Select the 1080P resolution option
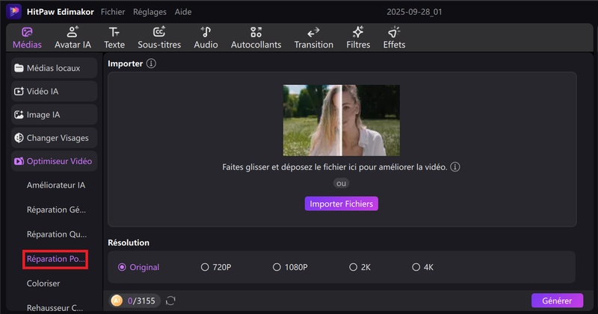This screenshot has width=598, height=314. point(277,267)
